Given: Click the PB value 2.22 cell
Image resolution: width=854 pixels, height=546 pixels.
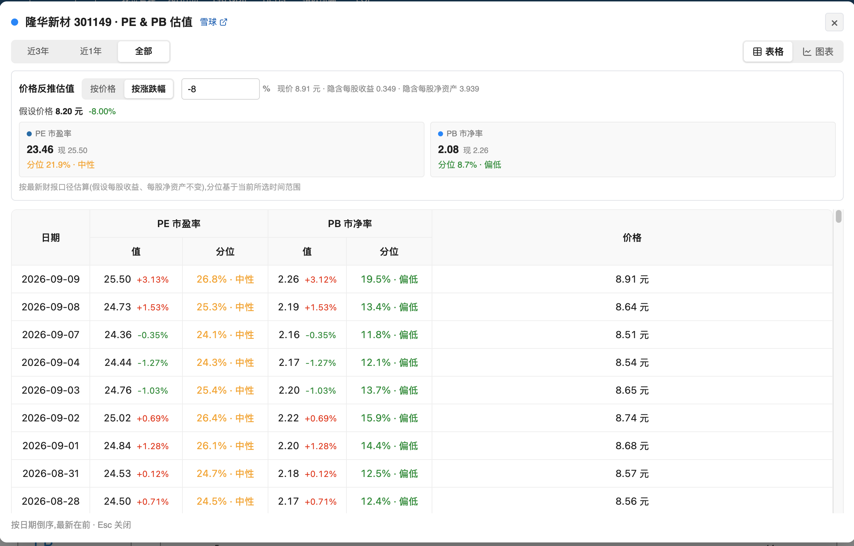Looking at the screenshot, I should [x=307, y=418].
